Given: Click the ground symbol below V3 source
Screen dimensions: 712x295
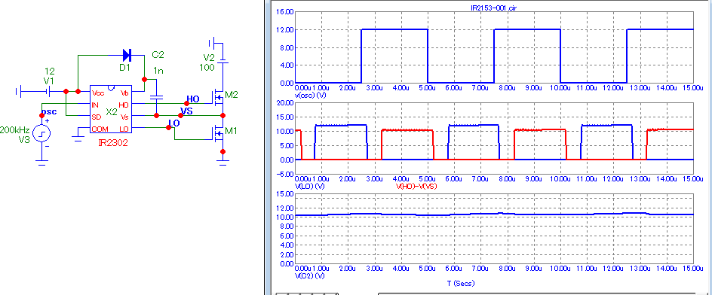Looking at the screenshot, I should tap(41, 162).
